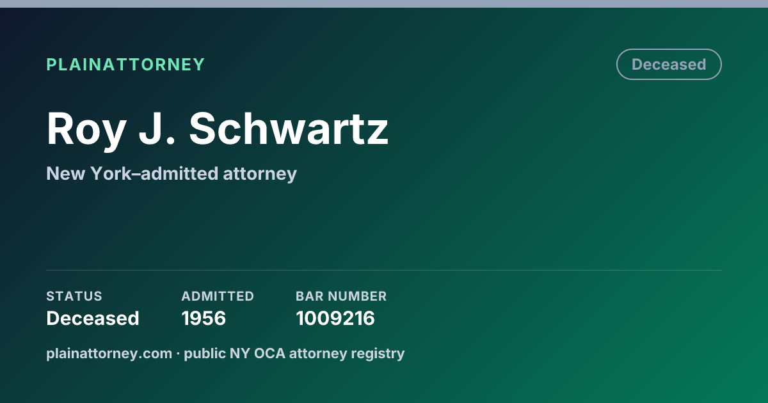This screenshot has width=768, height=403.
Task: Click the BAR NUMBER field label
Action: [341, 296]
